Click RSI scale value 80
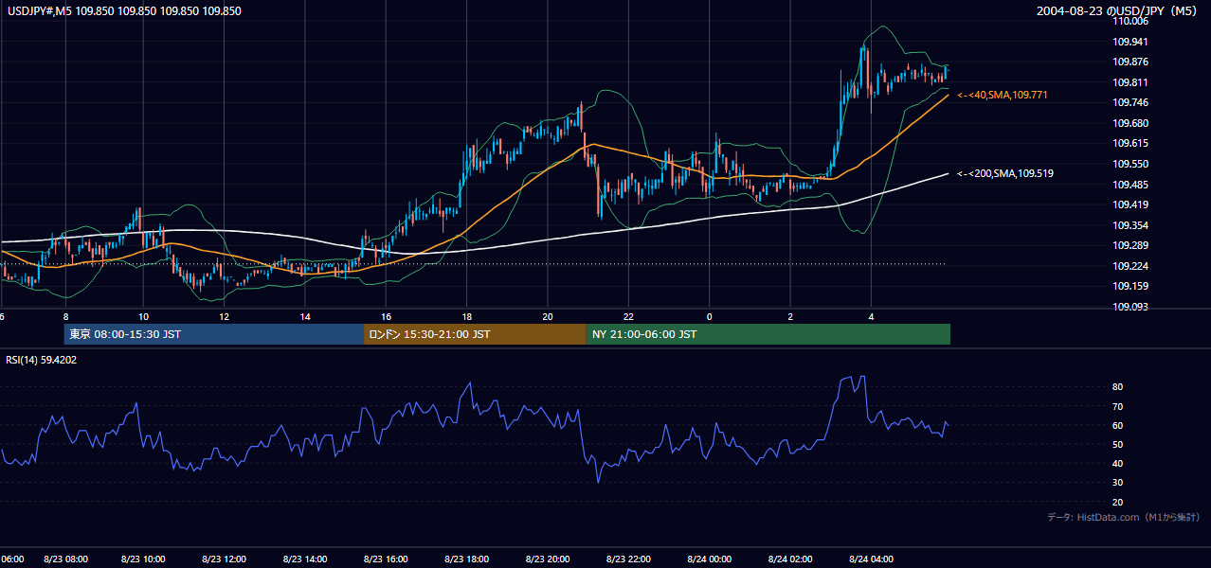Image resolution: width=1211 pixels, height=568 pixels. [x=1118, y=387]
